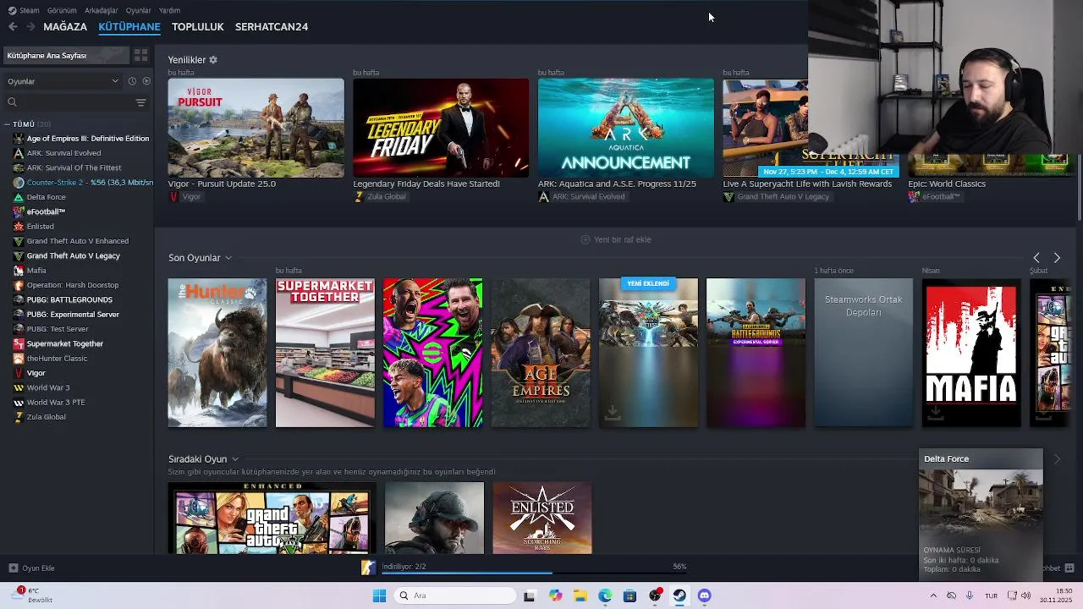Select Counter-Strike 2 downloading entry
The height and width of the screenshot is (609, 1083).
[x=90, y=183]
